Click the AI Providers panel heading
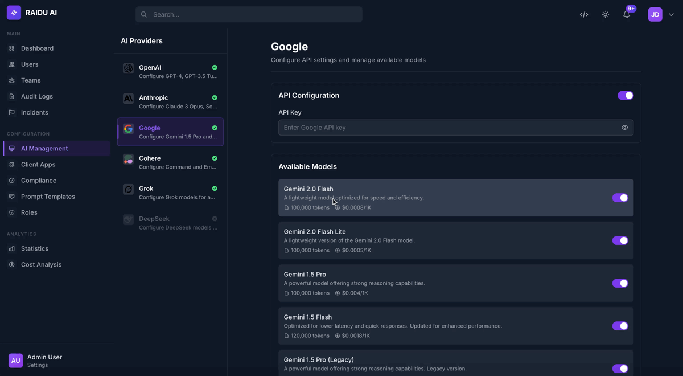This screenshot has height=376, width=683. [x=142, y=41]
